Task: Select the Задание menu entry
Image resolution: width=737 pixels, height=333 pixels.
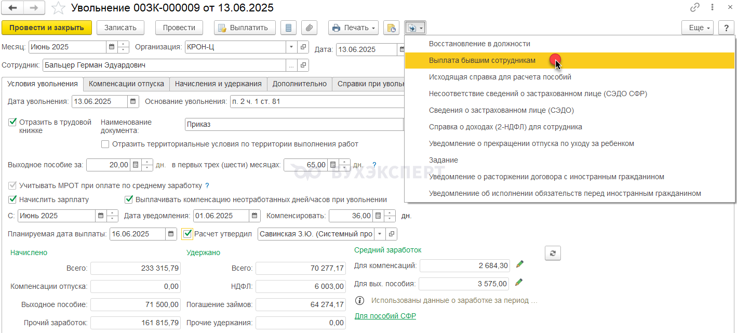Action: click(x=570, y=160)
